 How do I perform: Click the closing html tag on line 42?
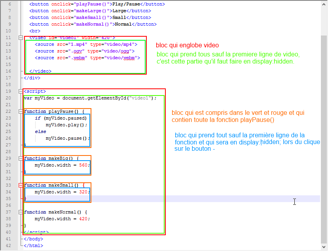tap(34, 245)
